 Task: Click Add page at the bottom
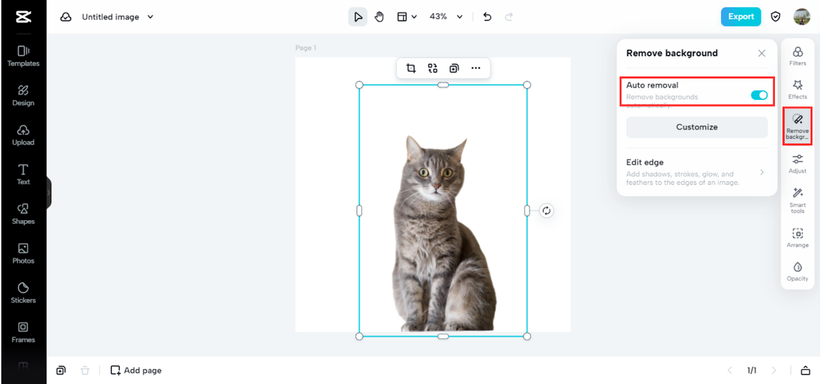pyautogui.click(x=136, y=371)
